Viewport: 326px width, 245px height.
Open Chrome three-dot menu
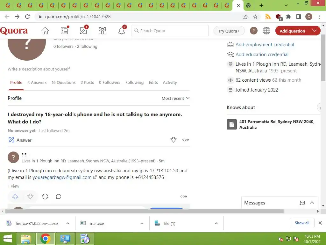pyautogui.click(x=319, y=17)
